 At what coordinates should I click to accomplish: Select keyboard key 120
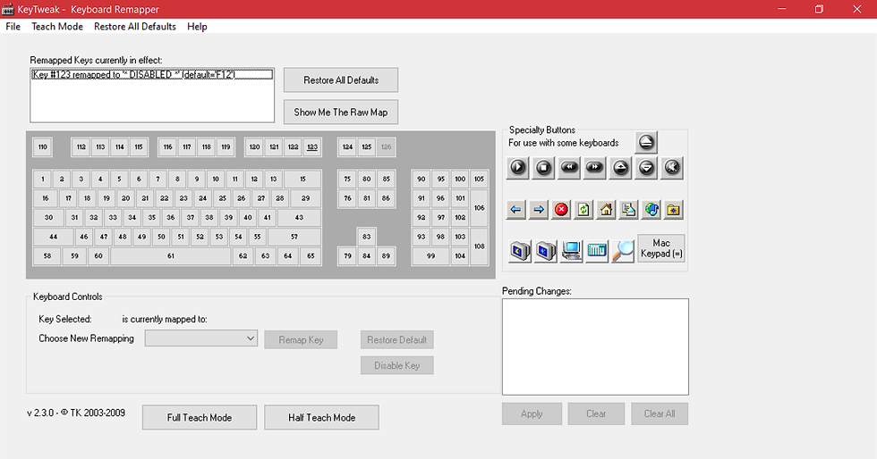[x=254, y=146]
